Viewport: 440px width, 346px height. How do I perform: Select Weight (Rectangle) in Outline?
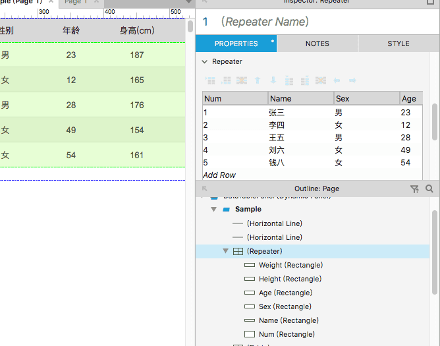tap(290, 265)
